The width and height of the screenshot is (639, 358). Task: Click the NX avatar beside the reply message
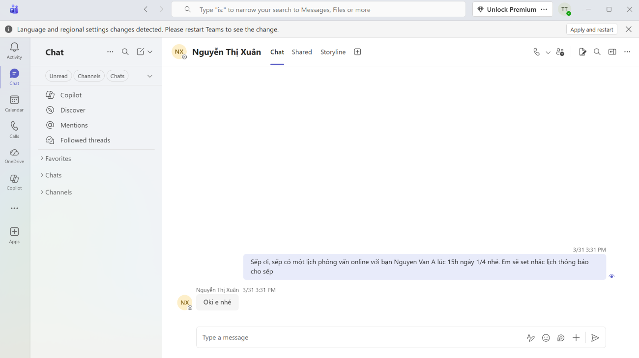[x=185, y=303]
